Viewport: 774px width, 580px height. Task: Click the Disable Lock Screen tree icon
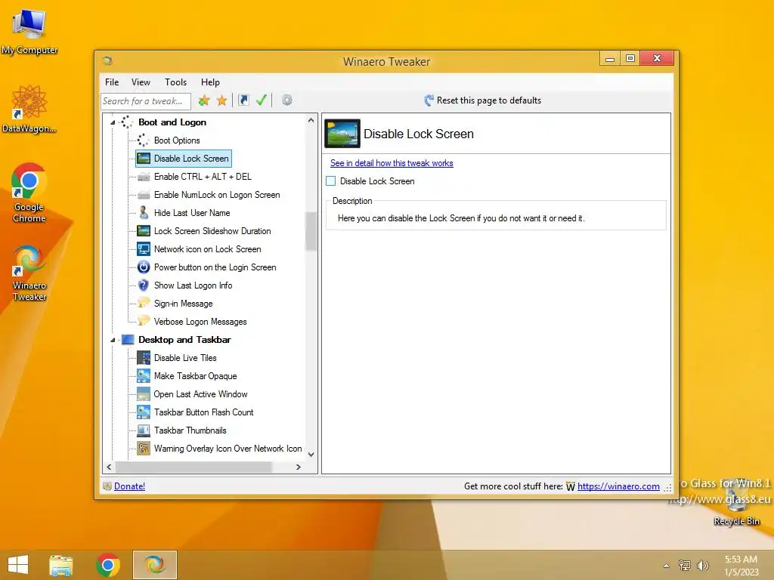(144, 159)
